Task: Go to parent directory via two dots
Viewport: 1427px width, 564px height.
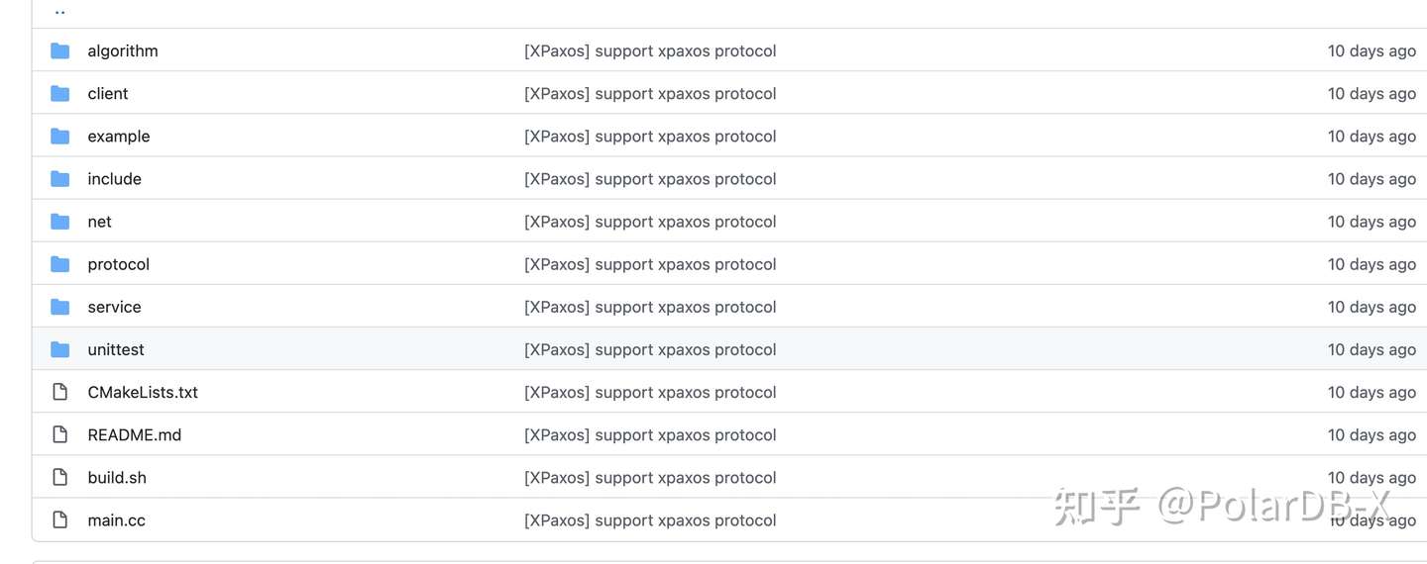Action: click(59, 13)
